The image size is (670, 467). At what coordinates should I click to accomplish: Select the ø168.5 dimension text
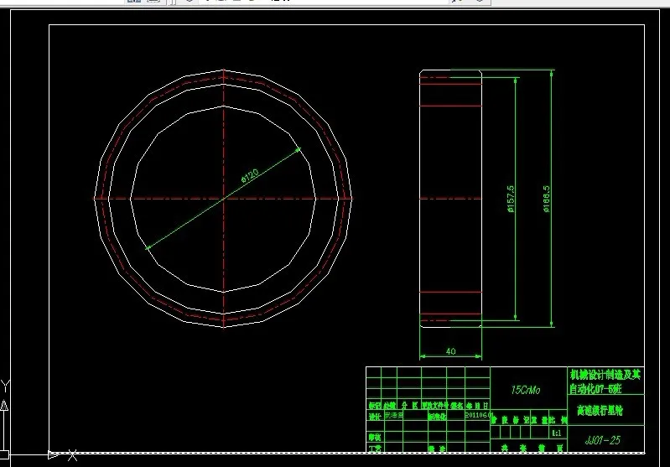point(546,199)
